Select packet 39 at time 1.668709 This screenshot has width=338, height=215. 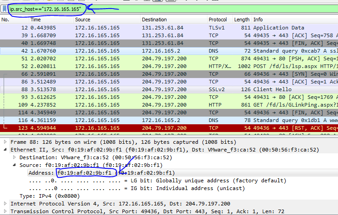(x=169, y=35)
